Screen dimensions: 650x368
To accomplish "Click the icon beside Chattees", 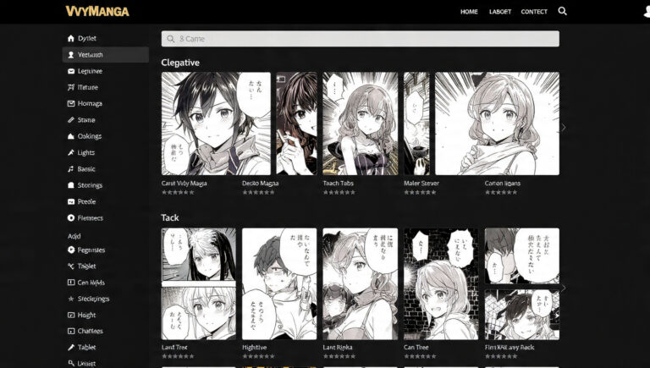I will point(71,331).
